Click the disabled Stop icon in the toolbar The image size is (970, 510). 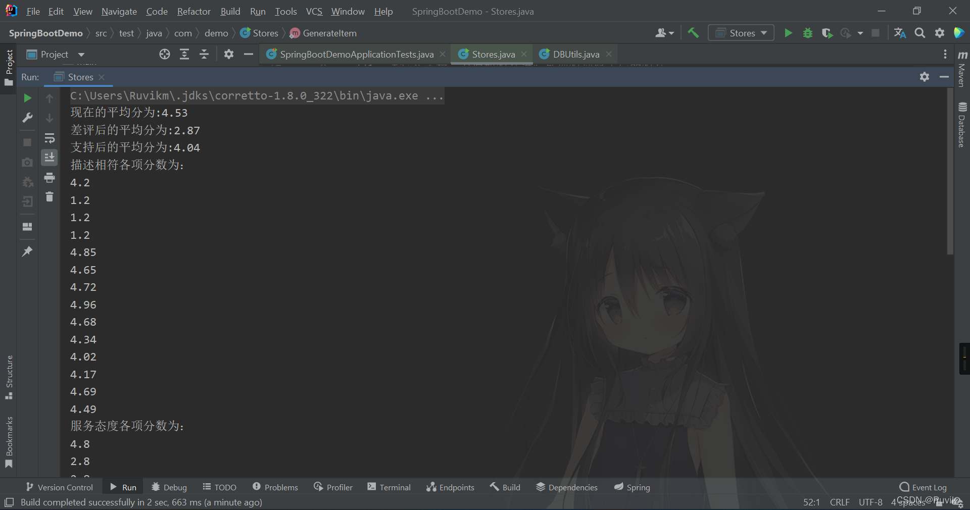pos(876,33)
